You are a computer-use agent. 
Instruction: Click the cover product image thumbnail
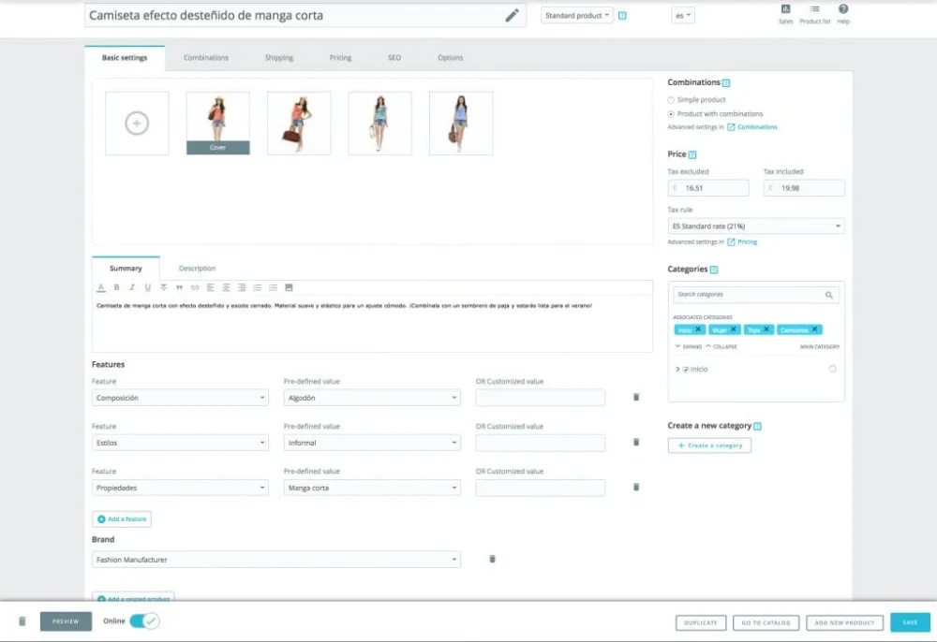tap(218, 123)
